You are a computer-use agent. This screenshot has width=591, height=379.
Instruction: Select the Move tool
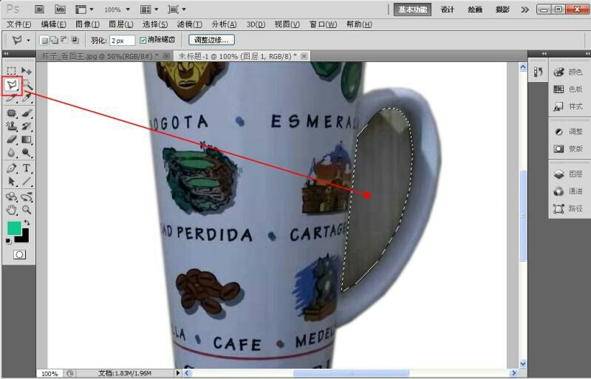tap(27, 71)
